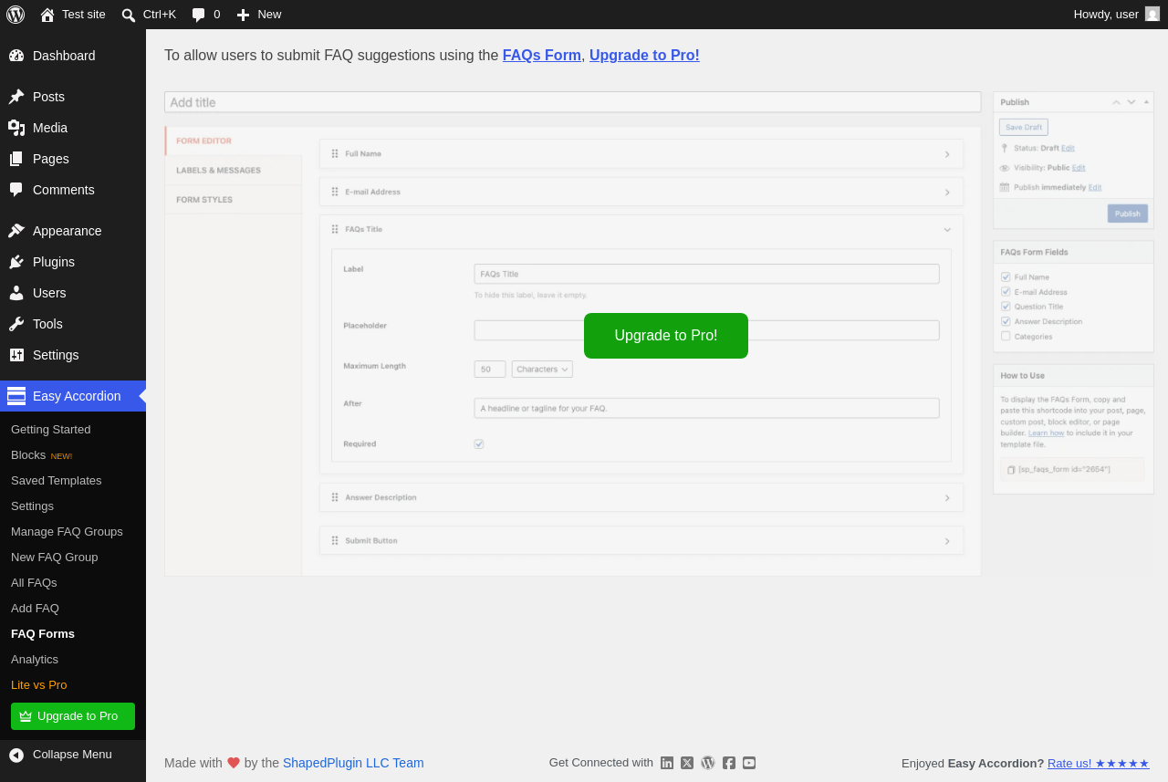Click the Dashboard gauge icon

coord(16,56)
